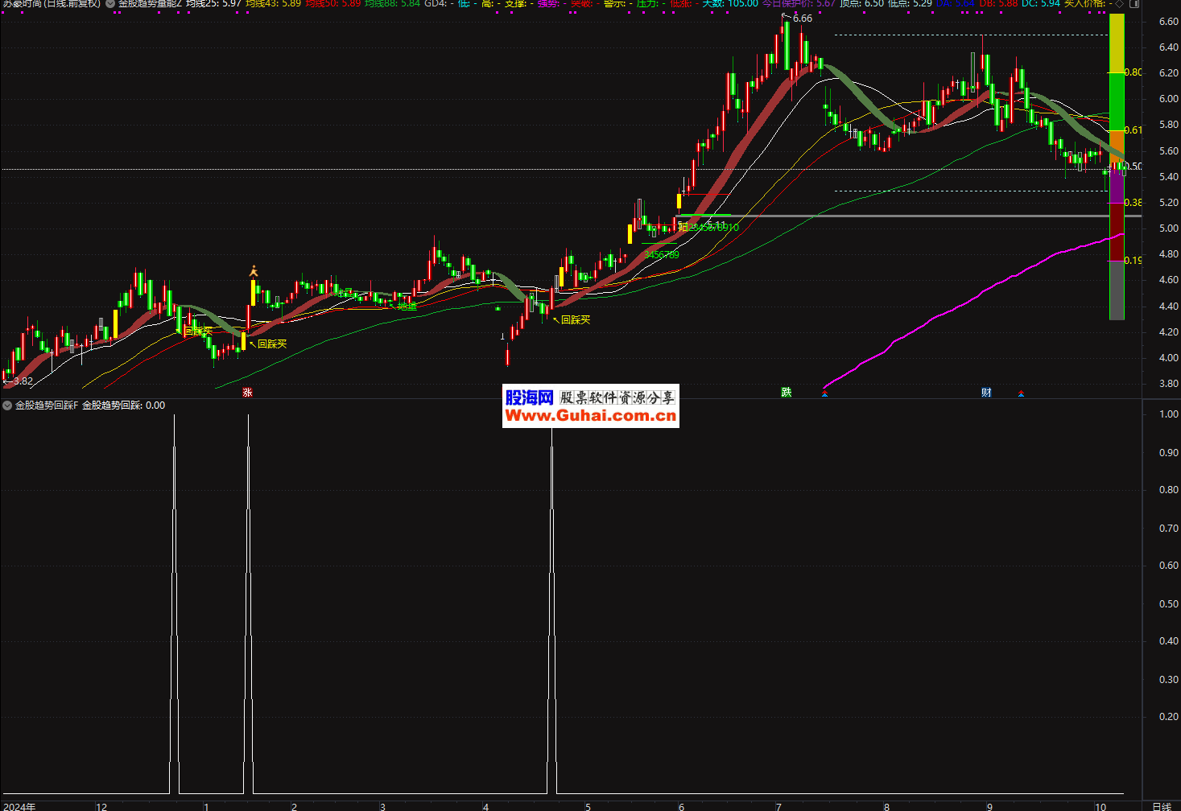
Task: Click the bright green segment of vertical gauge
Action: 1117,101
